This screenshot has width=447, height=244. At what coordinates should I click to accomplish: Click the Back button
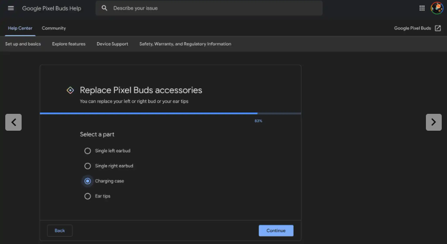pos(60,231)
